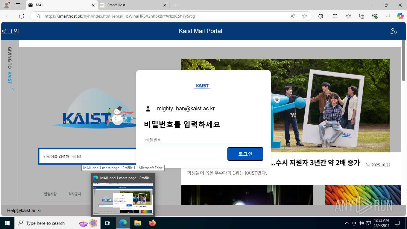Screen dimensions: 407x229
Task: Open Task View on taskbar
Action: click(x=108, y=223)
